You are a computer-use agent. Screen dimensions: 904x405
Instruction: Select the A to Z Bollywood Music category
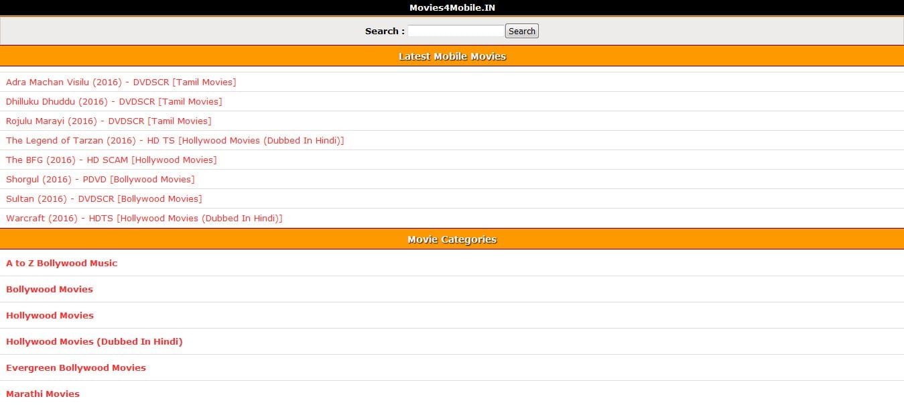pyautogui.click(x=62, y=263)
